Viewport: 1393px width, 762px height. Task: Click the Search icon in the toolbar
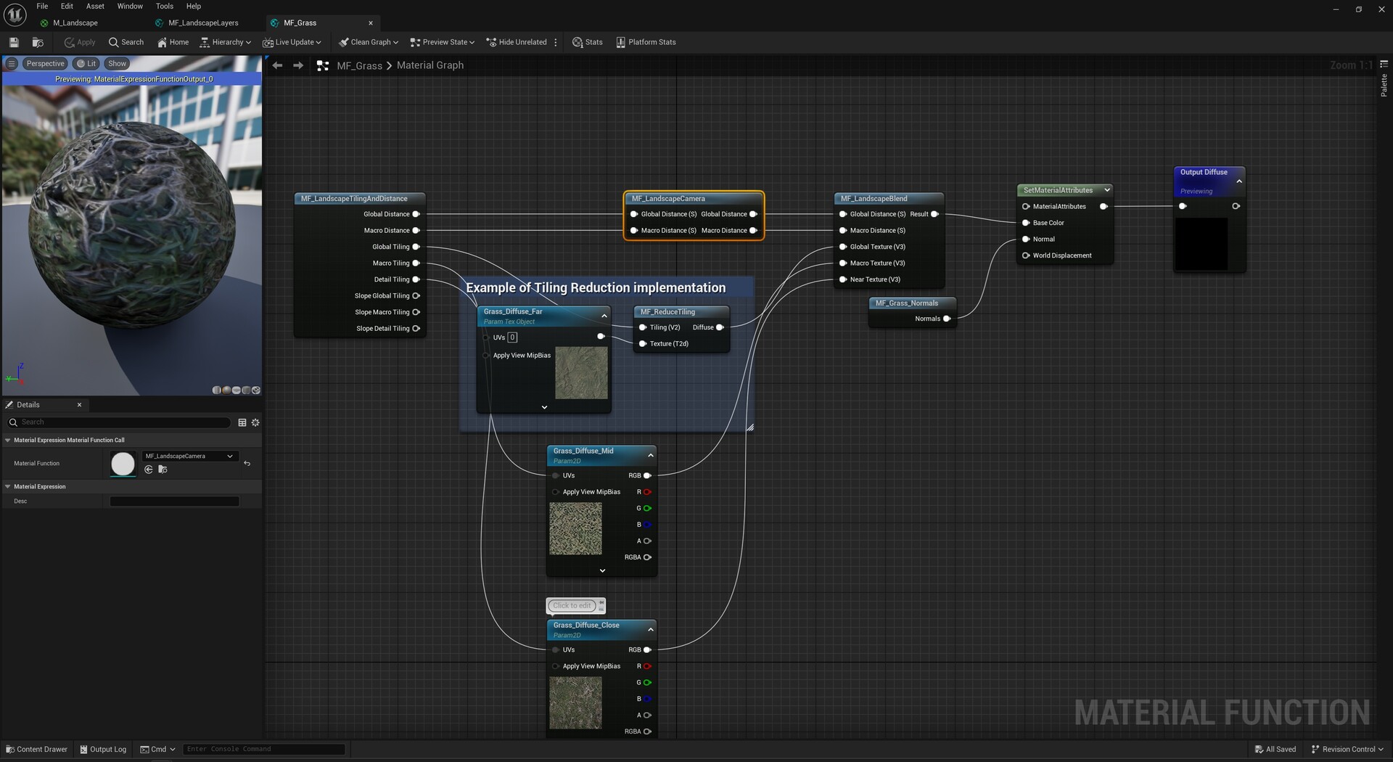[126, 42]
